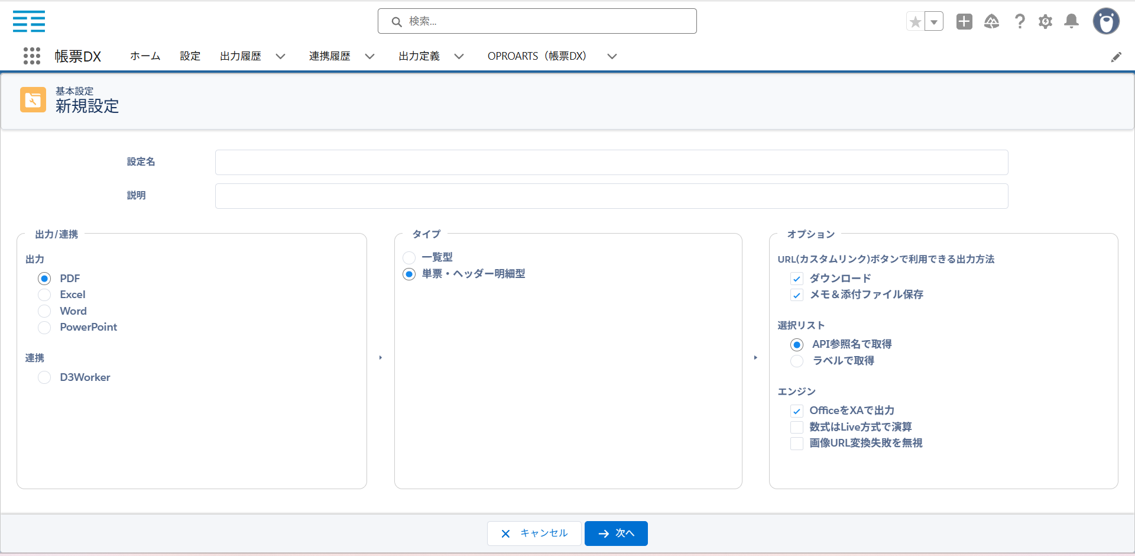
Task: Open the 連携履歴 tab
Action: (330, 56)
